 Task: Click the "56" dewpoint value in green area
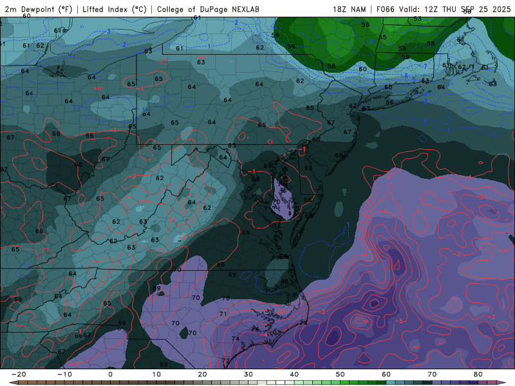click(x=365, y=24)
